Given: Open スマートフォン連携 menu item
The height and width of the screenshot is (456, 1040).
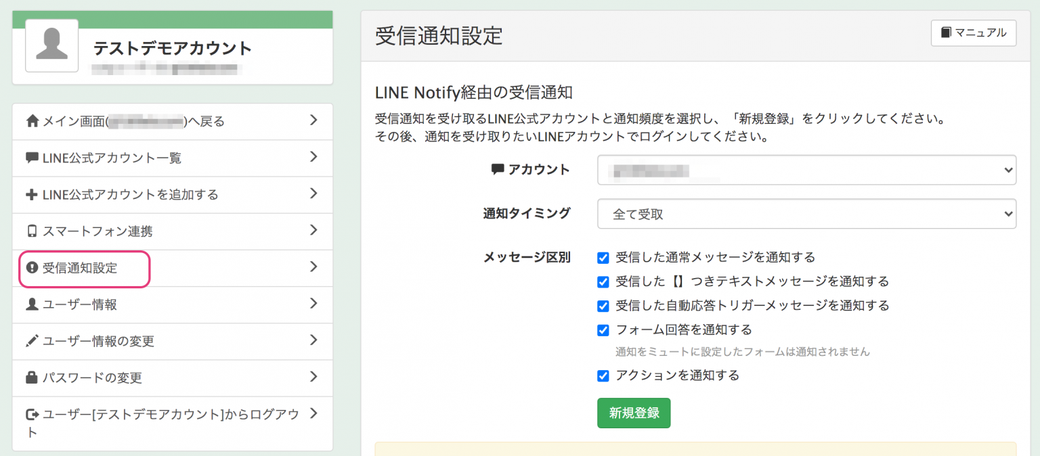Looking at the screenshot, I should (173, 231).
